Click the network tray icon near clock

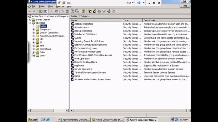(173, 120)
